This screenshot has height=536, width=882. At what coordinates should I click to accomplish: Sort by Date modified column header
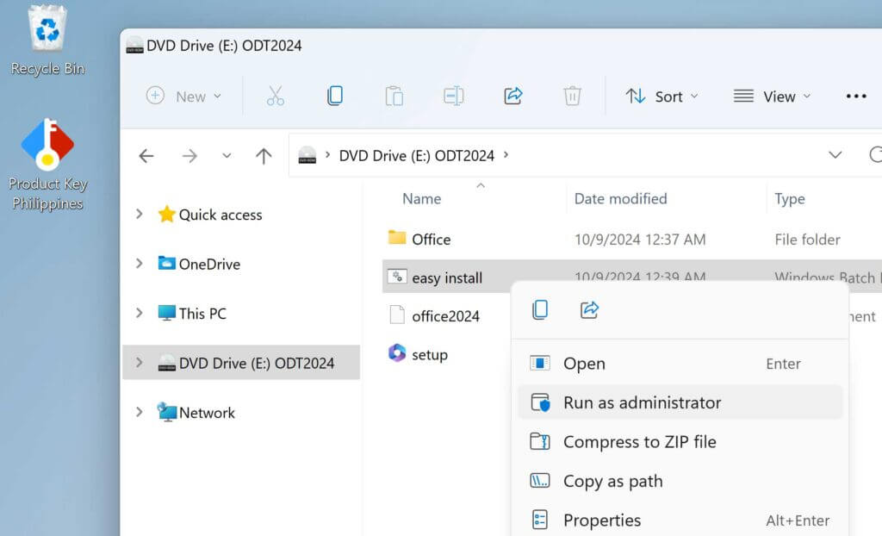coord(620,199)
